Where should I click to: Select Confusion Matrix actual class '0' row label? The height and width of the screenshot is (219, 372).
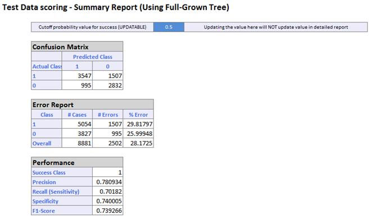coord(47,85)
